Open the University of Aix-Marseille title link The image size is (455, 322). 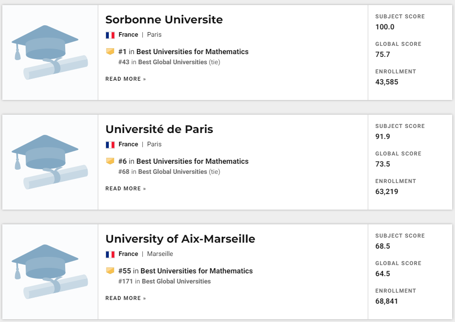coord(180,239)
